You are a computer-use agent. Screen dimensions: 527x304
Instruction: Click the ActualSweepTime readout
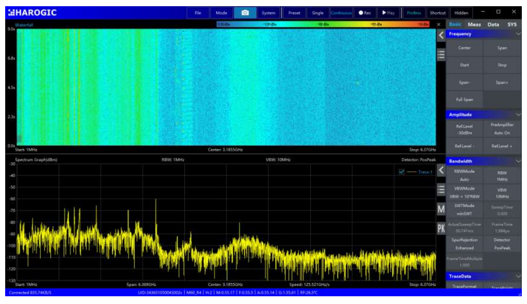pos(465,228)
